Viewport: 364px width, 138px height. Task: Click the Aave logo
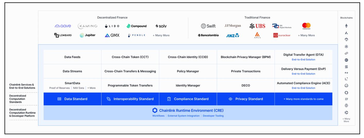[x=63, y=26]
